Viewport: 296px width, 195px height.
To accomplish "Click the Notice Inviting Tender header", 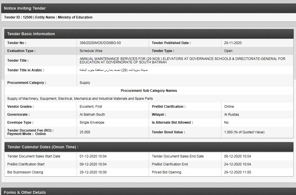I will (25, 8).
